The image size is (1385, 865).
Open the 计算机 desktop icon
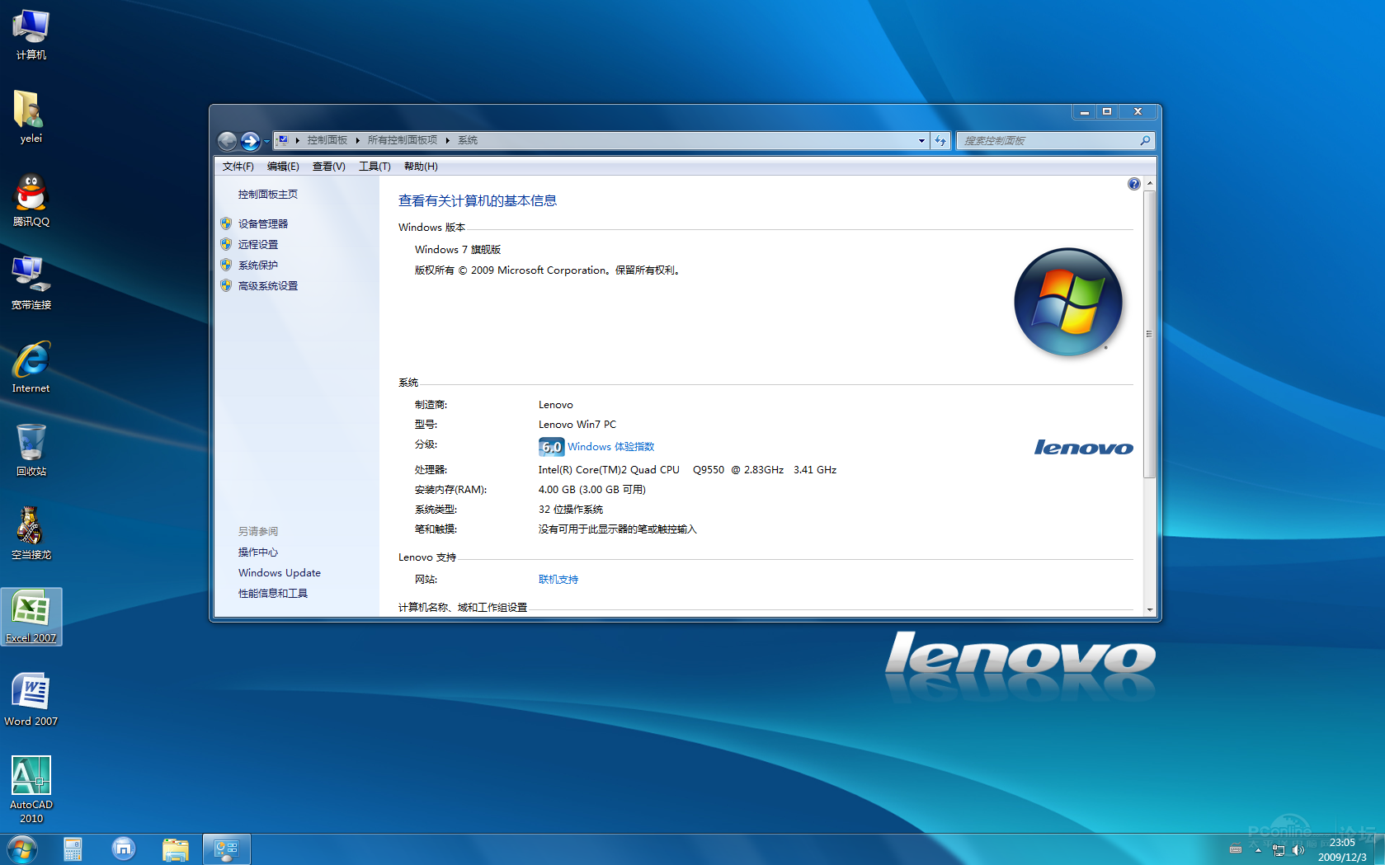(x=31, y=35)
